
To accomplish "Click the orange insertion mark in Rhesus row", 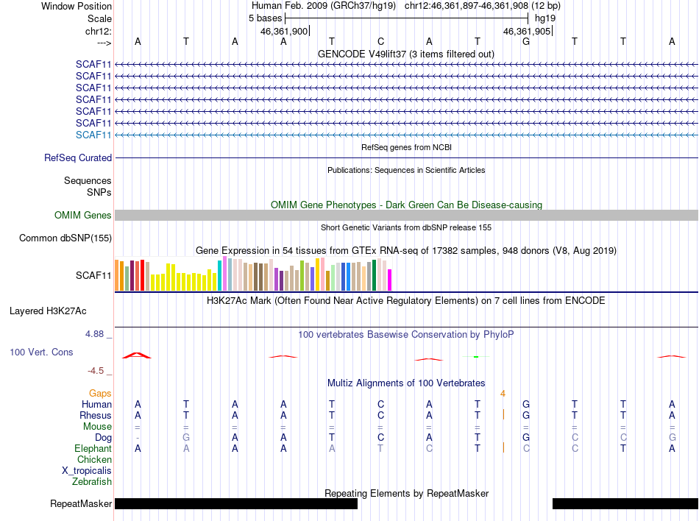I will [x=504, y=414].
